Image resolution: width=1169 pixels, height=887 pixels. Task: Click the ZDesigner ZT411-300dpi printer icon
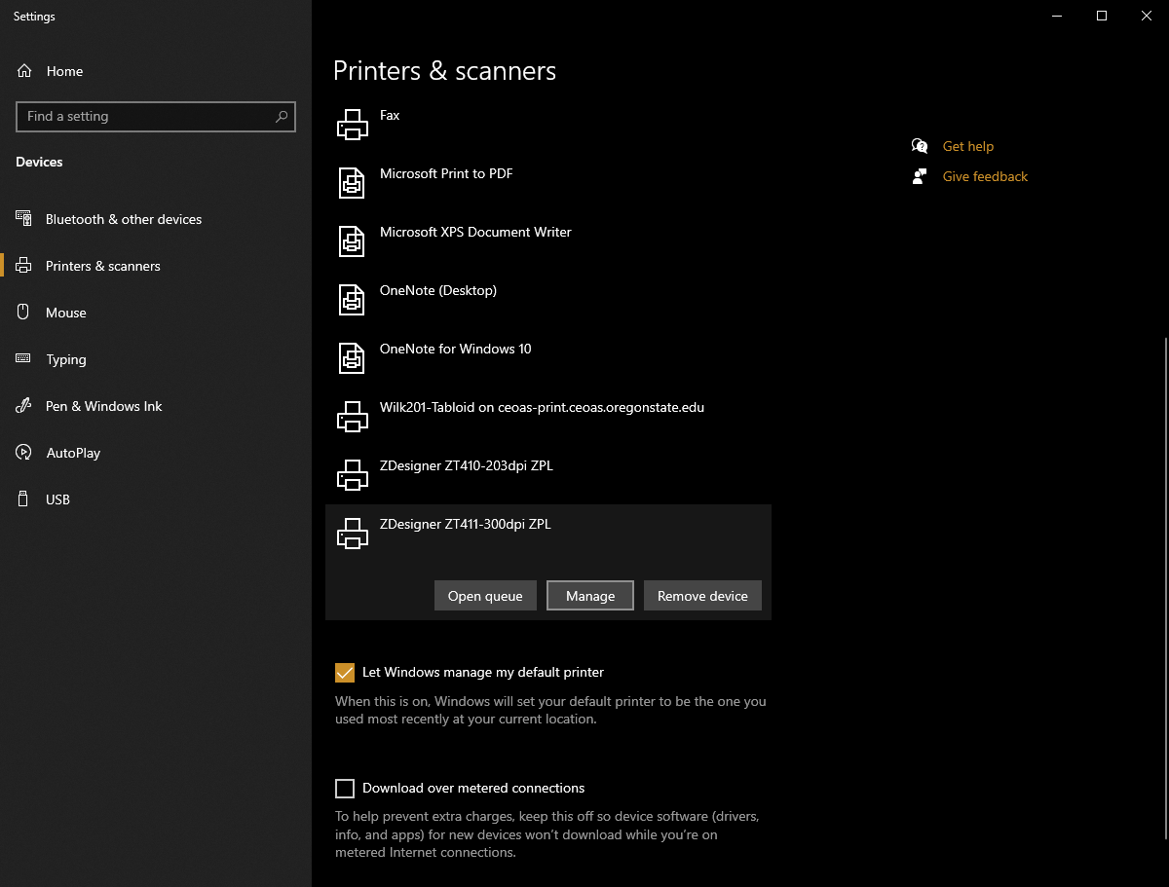coord(352,533)
